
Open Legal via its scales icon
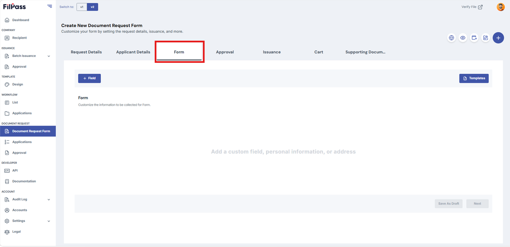coord(7,232)
